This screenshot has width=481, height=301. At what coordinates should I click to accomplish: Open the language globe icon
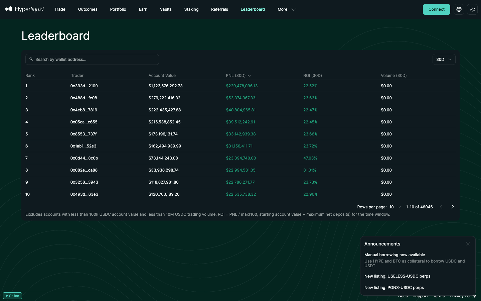point(459,9)
